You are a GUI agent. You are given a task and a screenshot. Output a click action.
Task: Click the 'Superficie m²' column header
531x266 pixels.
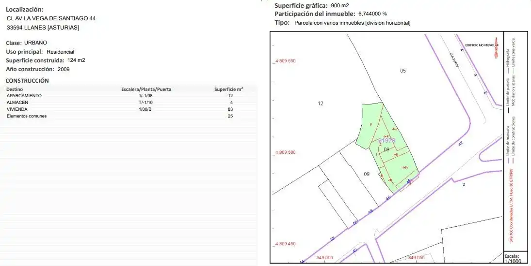[228, 89]
